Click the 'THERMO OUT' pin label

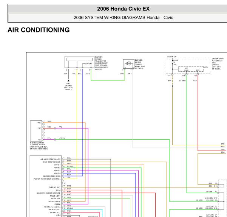point(55,187)
